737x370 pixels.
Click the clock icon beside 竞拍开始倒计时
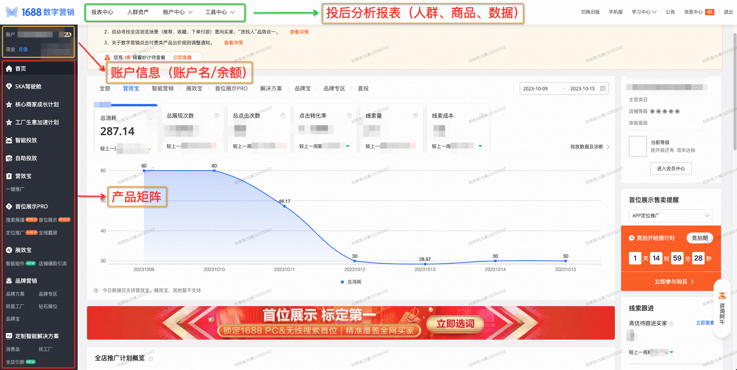[632, 238]
